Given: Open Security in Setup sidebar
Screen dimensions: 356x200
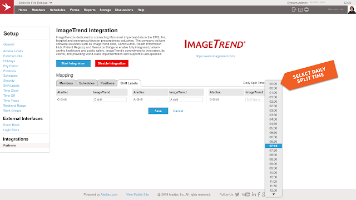Looking at the screenshot, I should tap(9, 81).
